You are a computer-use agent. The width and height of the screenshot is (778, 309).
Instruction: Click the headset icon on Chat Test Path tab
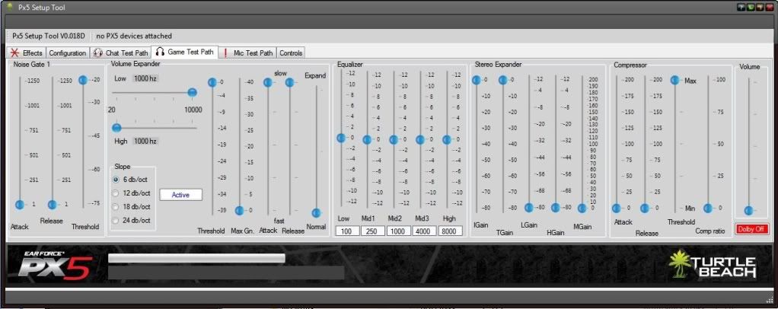click(x=97, y=53)
